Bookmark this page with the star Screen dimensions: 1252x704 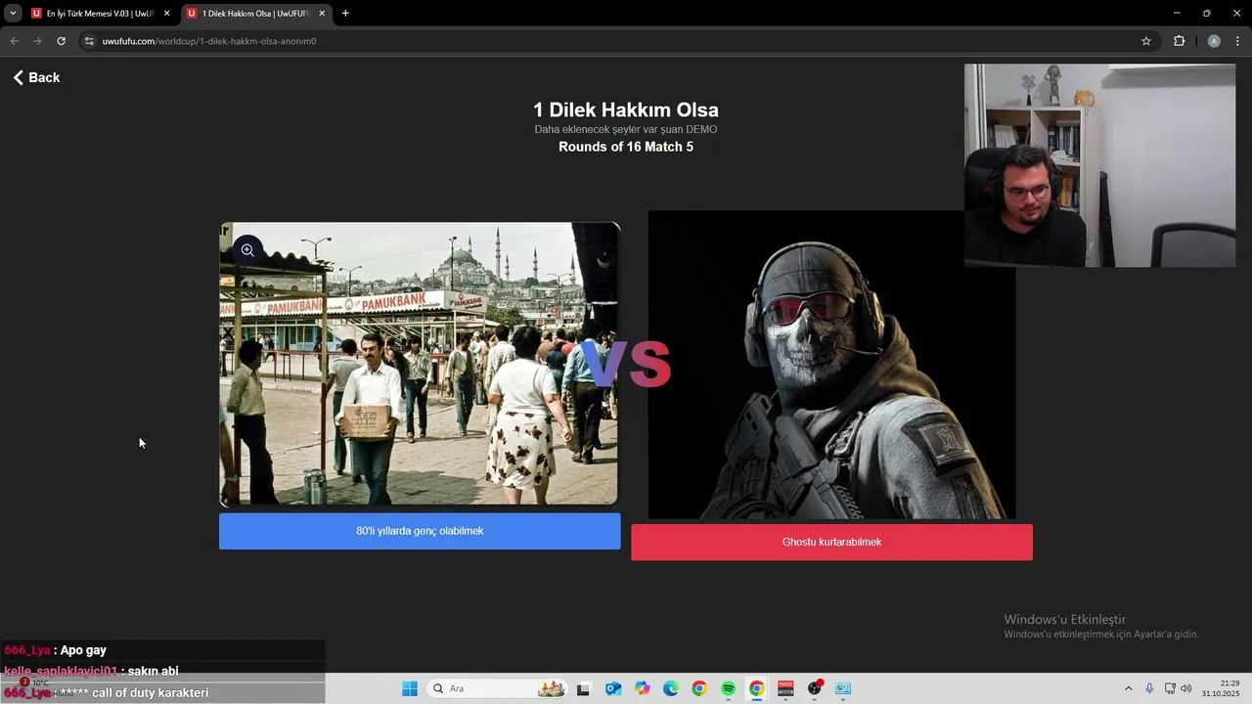[x=1146, y=41]
